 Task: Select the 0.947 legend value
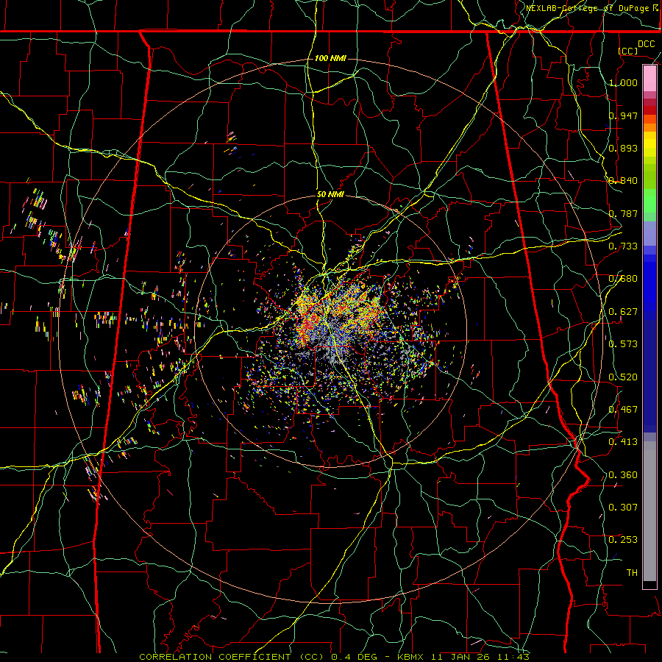click(x=623, y=115)
